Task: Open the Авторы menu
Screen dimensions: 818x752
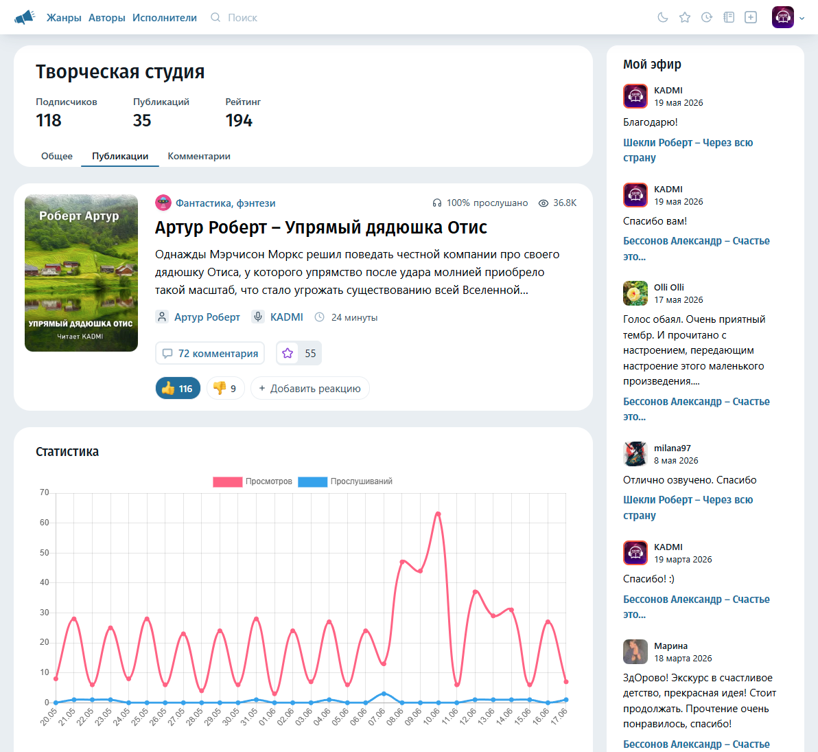Action: click(x=107, y=18)
